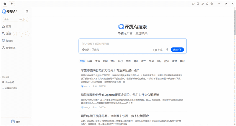Open the 自动 mode dropdown
Image resolution: width=236 pixels, height=126 pixels.
[95, 50]
